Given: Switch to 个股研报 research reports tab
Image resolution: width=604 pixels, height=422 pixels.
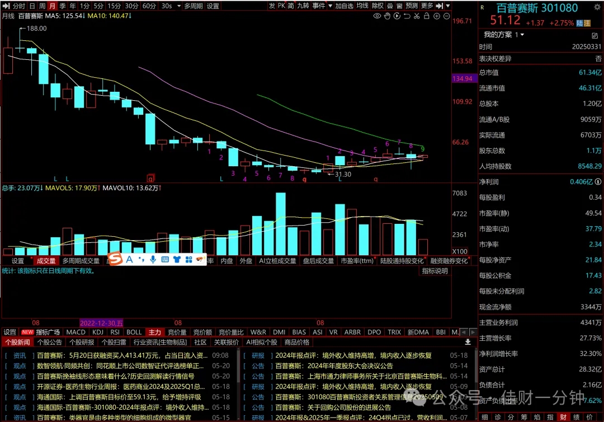Looking at the screenshot, I should tap(82, 342).
